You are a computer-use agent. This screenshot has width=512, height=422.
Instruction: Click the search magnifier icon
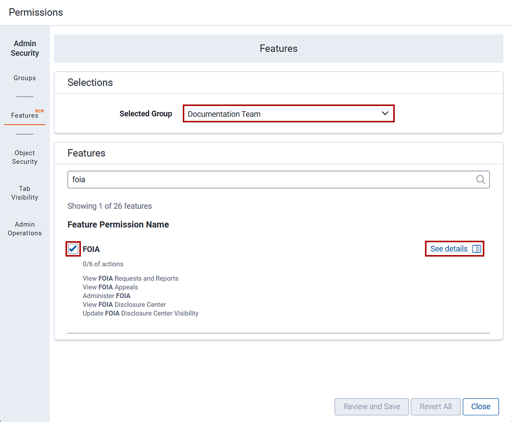point(480,179)
